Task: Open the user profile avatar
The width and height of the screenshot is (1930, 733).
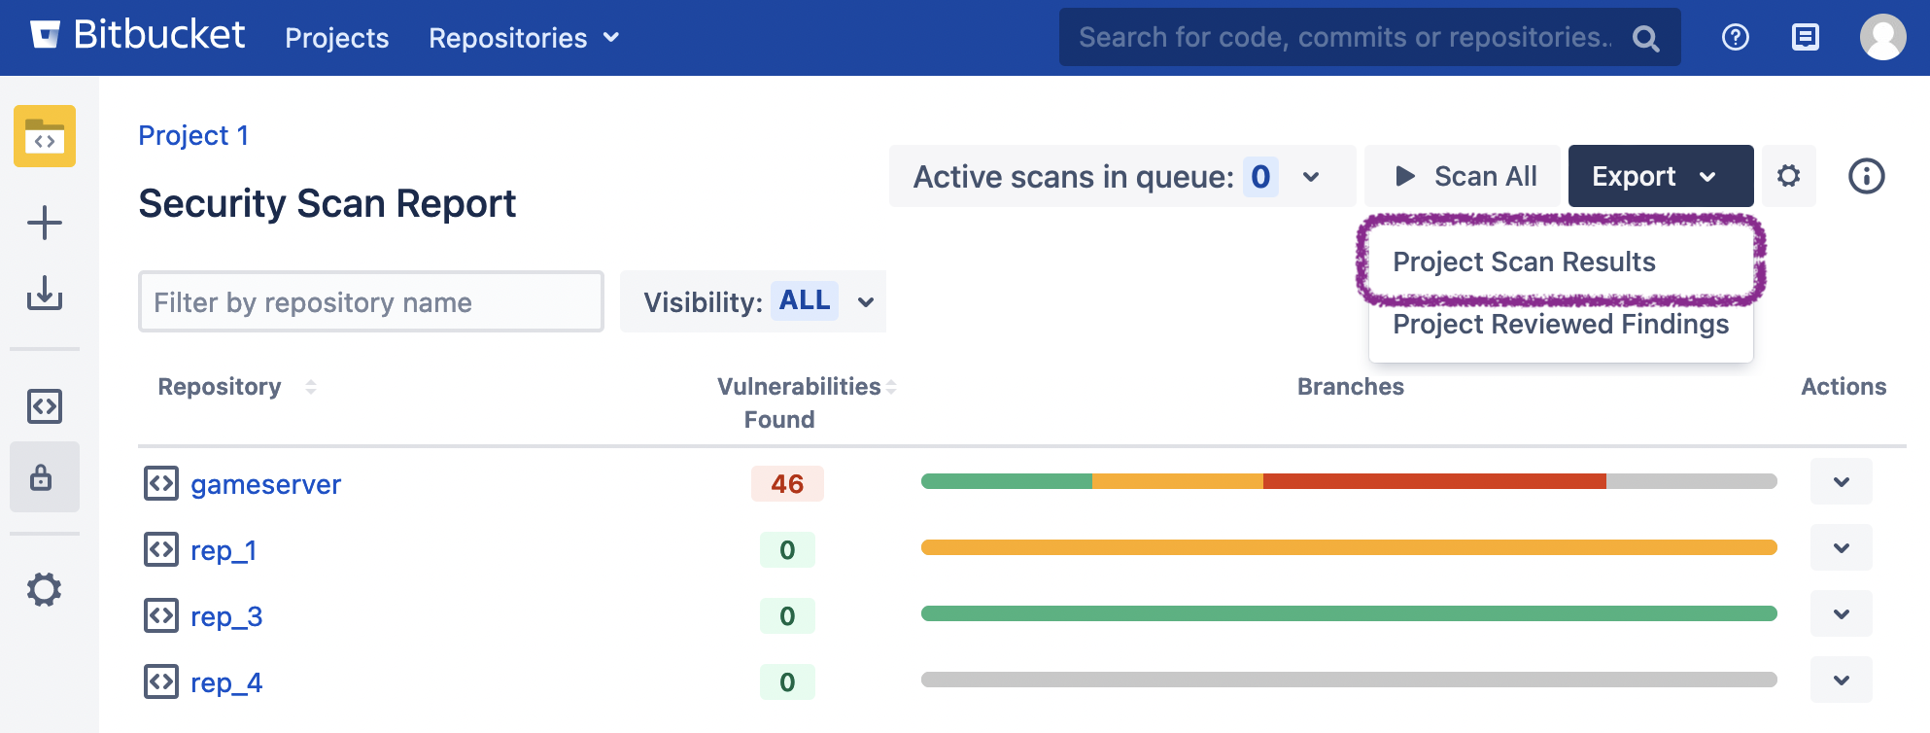Action: [x=1882, y=38]
